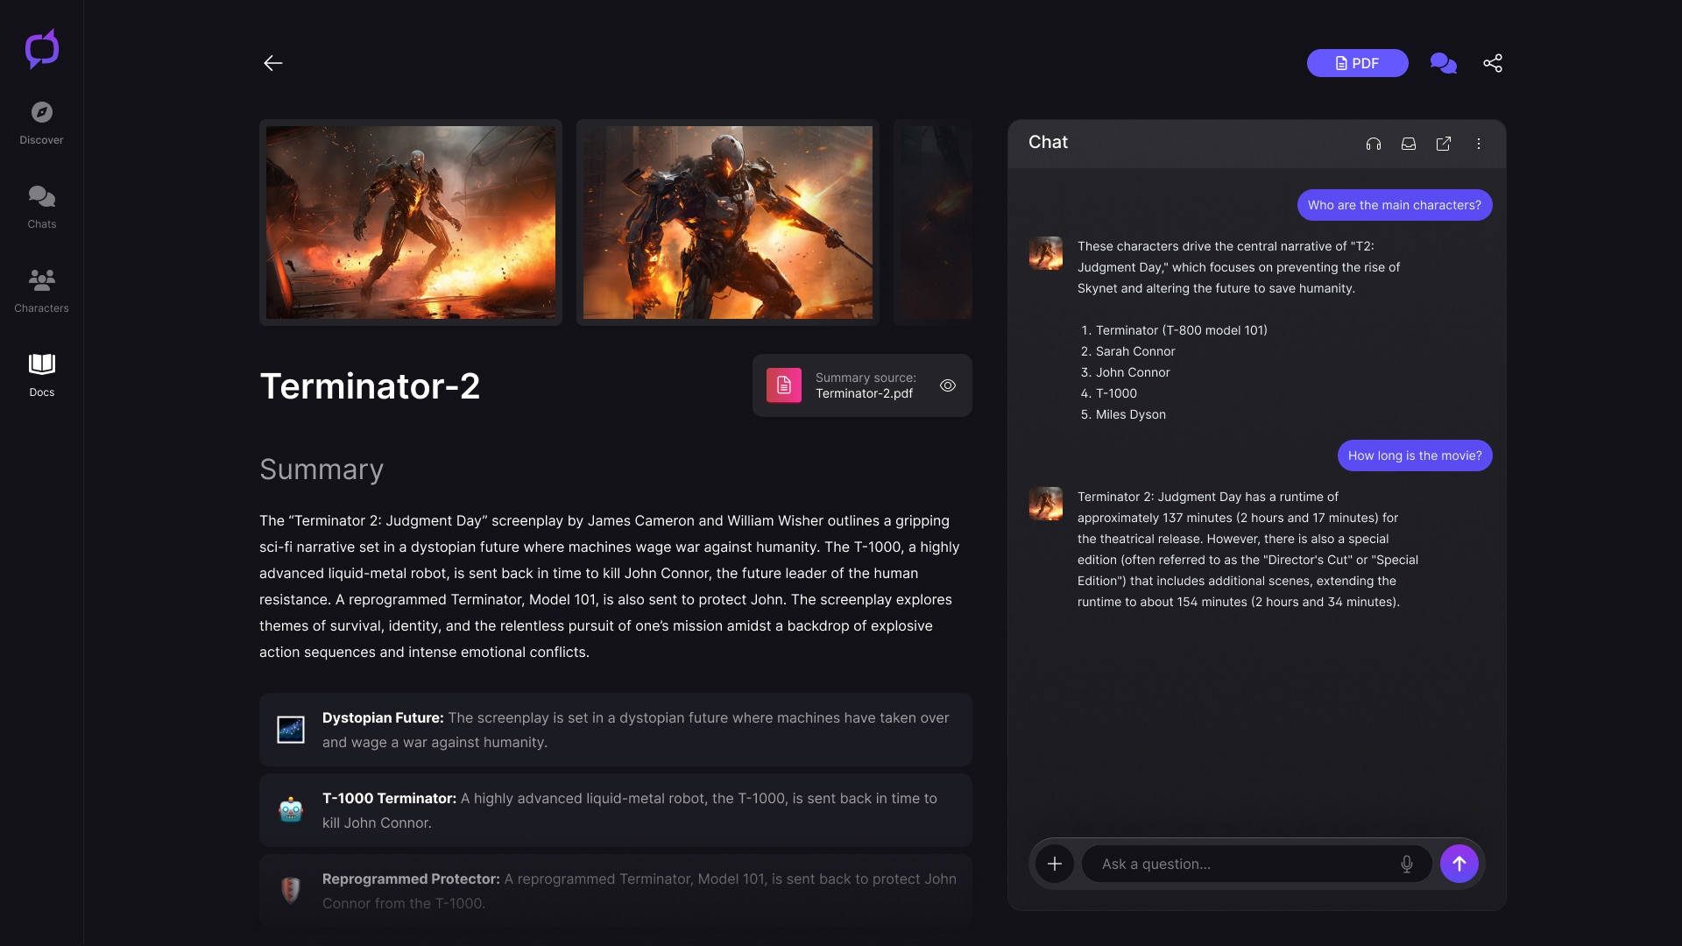The image size is (1682, 946).
Task: Click the second armored robot image thumbnail
Action: click(x=727, y=222)
